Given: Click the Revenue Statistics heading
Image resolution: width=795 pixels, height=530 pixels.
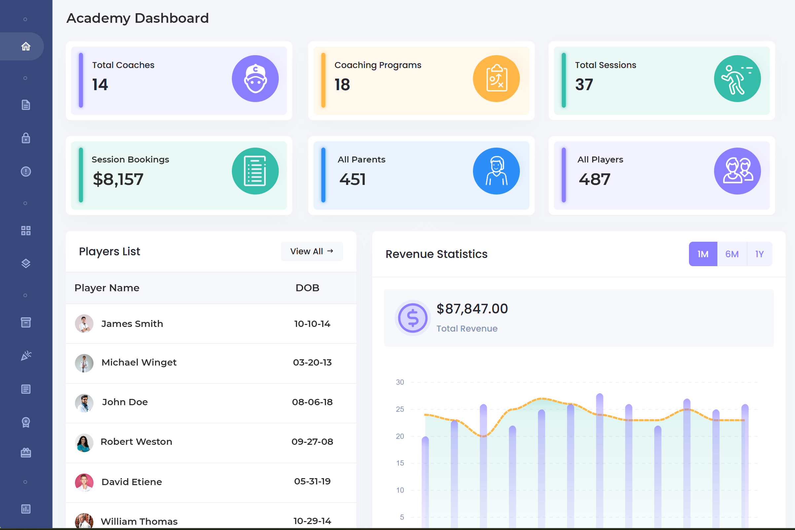Looking at the screenshot, I should (x=436, y=254).
